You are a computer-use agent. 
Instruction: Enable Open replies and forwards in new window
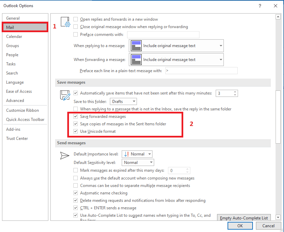[x=75, y=19]
